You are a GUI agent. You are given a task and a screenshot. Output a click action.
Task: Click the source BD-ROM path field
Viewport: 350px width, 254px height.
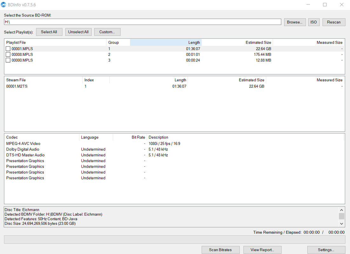142,22
